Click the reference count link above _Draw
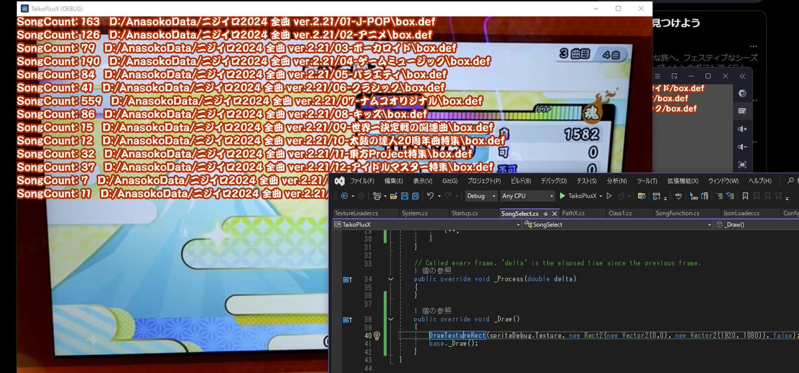The width and height of the screenshot is (799, 373). click(x=433, y=311)
